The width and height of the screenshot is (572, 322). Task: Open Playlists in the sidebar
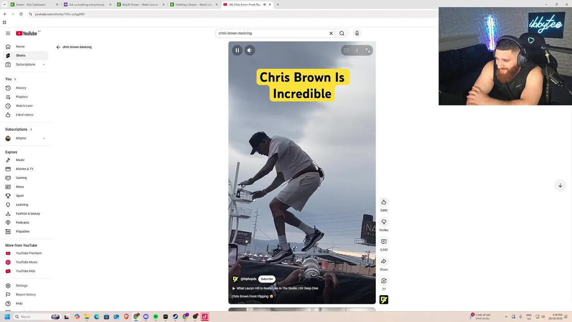coord(25,97)
